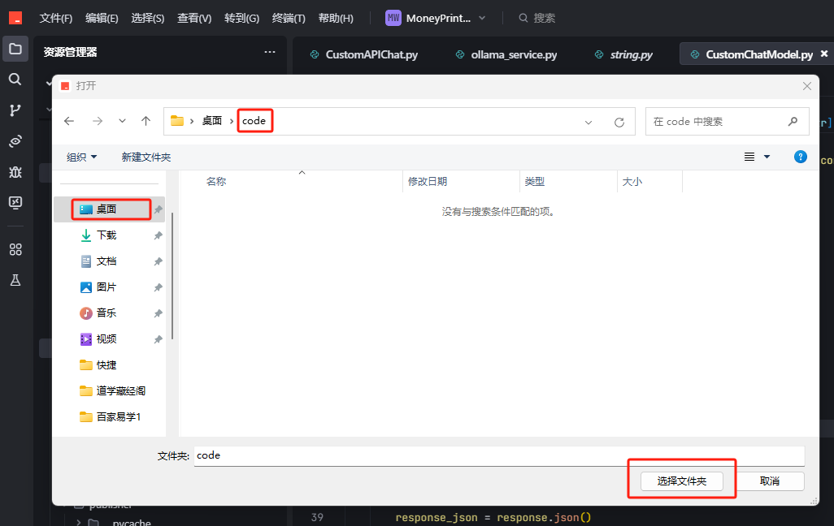Viewport: 834px width, 526px height.
Task: Unpin 视频 from quick access
Action: (158, 339)
